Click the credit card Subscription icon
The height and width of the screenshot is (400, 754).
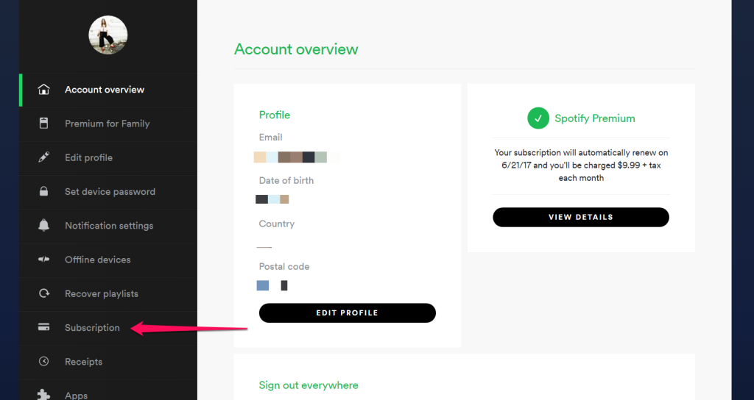pos(44,328)
